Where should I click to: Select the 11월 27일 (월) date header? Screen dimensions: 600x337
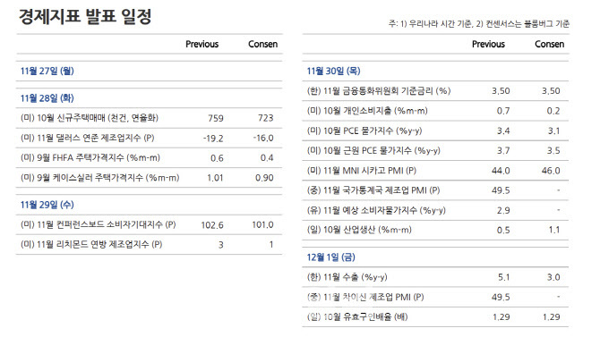[x=47, y=71]
